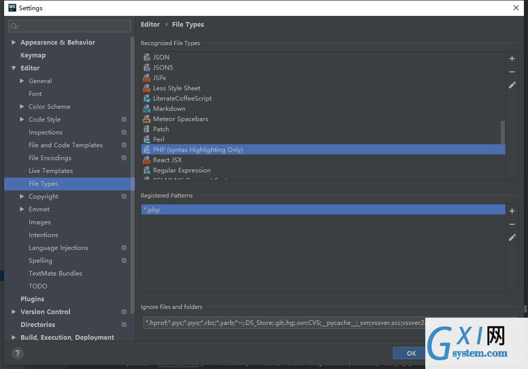Open the TODO settings page

pyautogui.click(x=38, y=286)
